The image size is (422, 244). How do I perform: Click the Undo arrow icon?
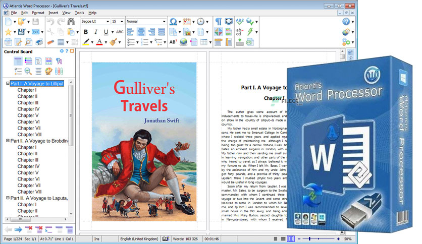pyautogui.click(x=50, y=22)
